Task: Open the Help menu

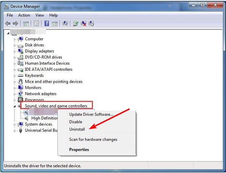Action: (x=53, y=15)
